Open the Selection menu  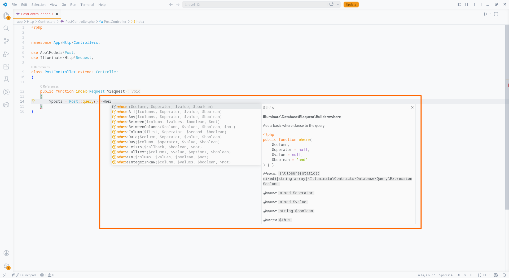click(x=38, y=5)
